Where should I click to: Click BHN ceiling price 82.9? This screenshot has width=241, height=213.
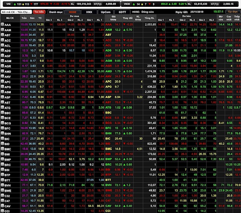tap(25, 133)
